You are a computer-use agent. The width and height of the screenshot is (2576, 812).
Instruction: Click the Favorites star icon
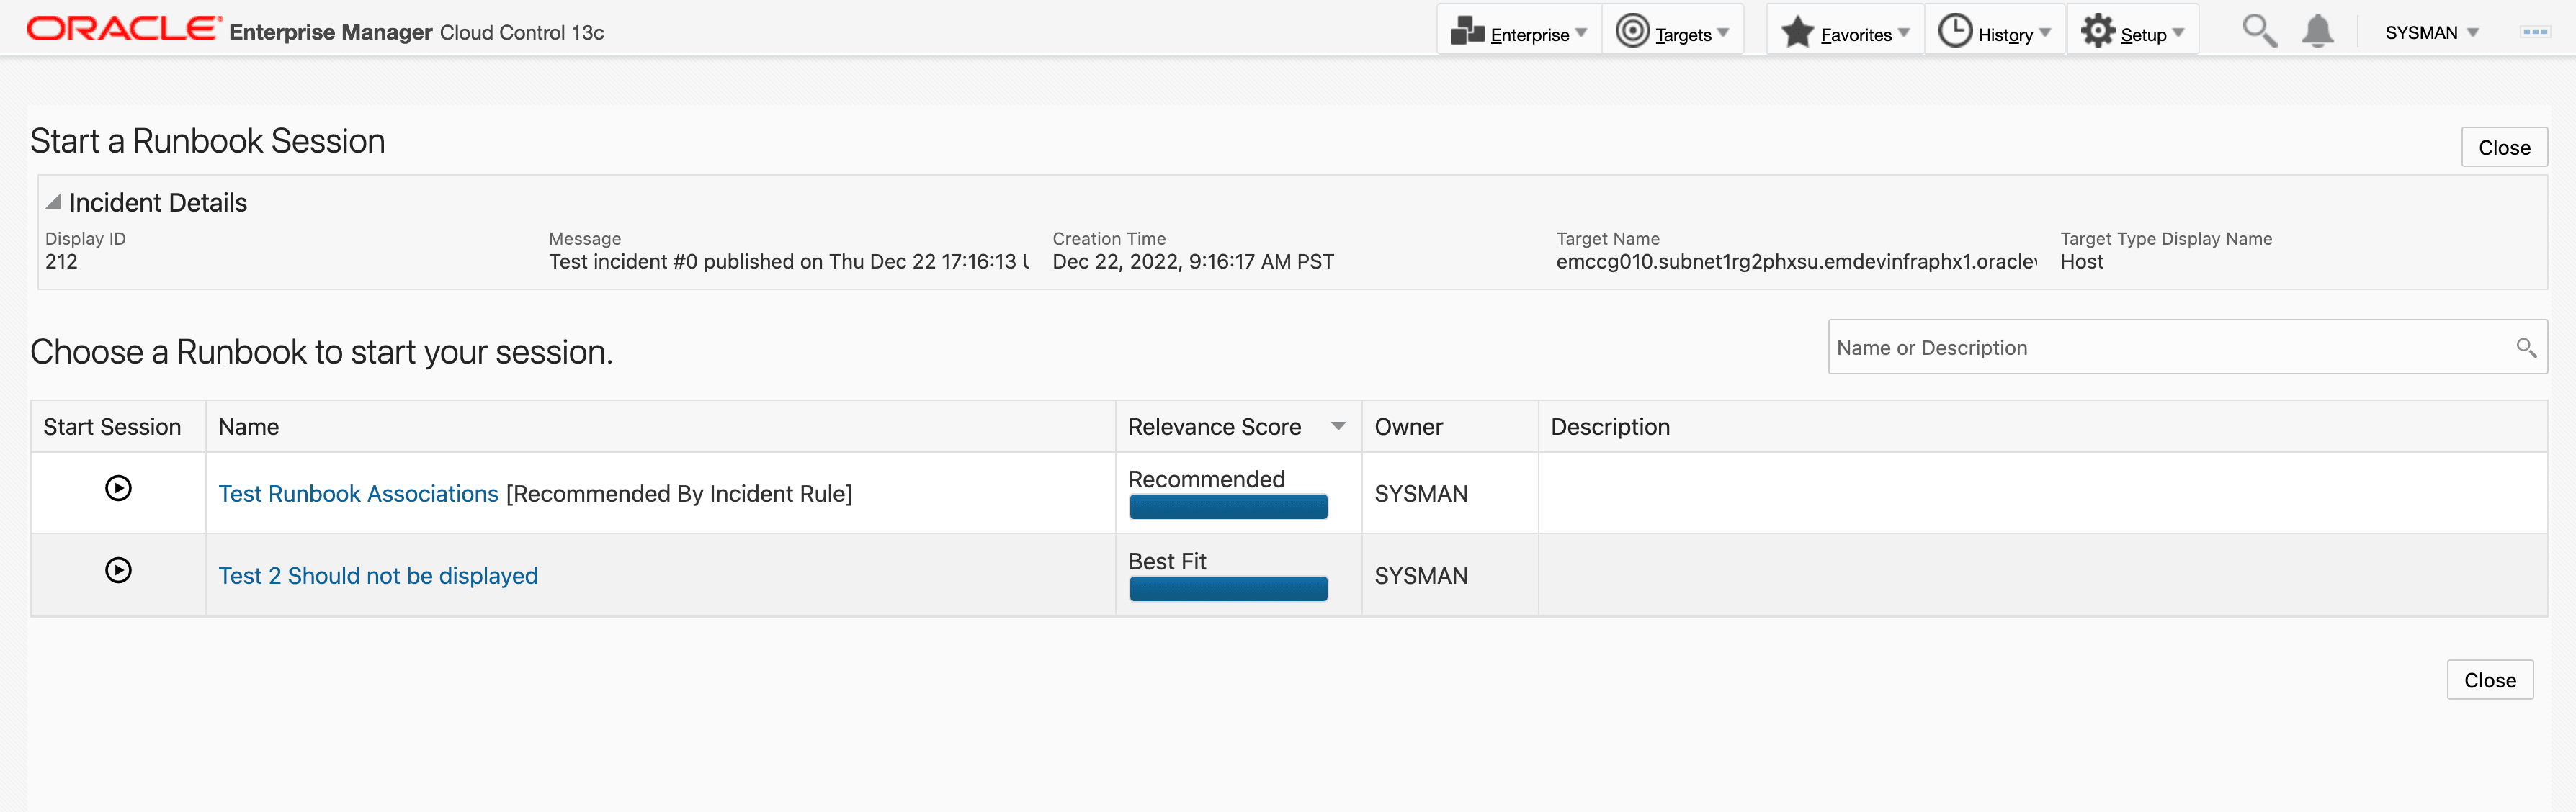pos(1797,31)
